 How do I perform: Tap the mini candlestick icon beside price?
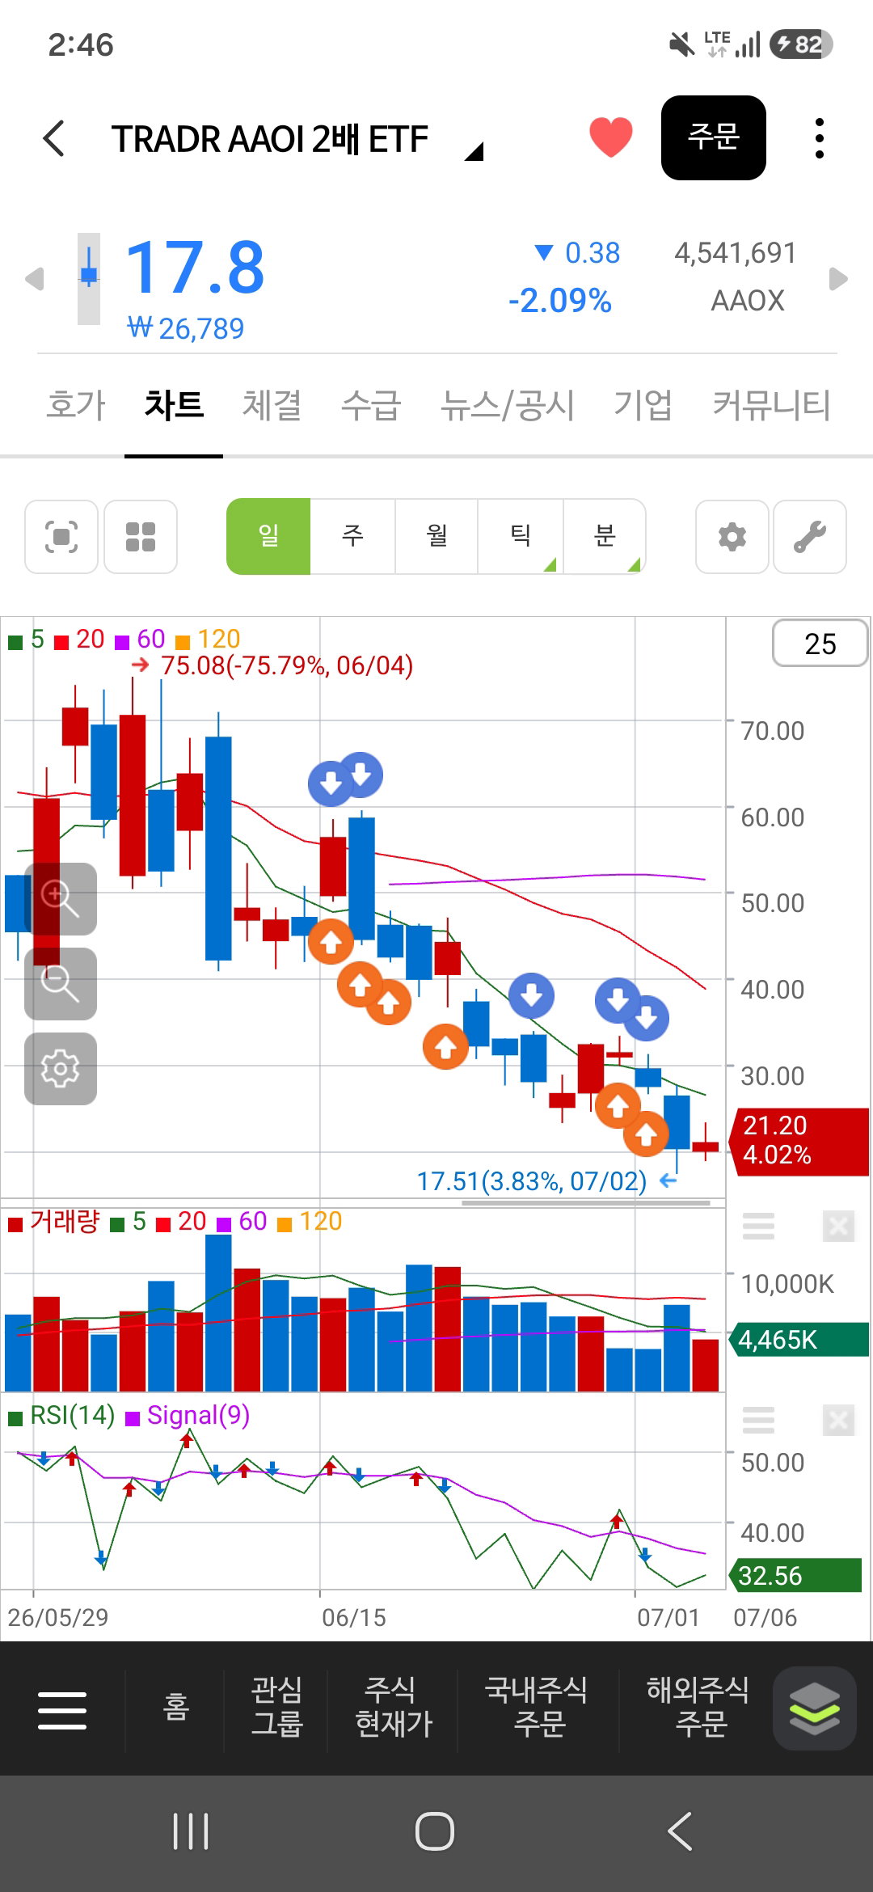[89, 279]
